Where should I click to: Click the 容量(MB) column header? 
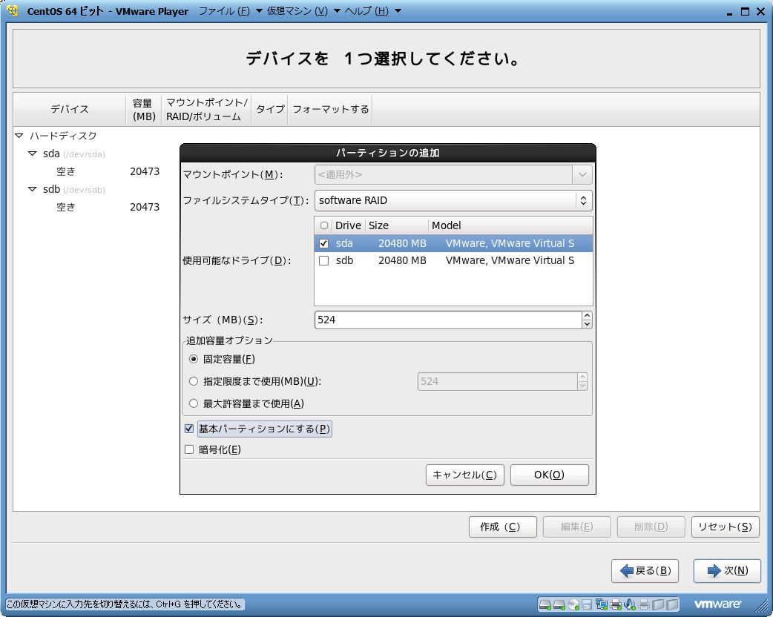144,110
